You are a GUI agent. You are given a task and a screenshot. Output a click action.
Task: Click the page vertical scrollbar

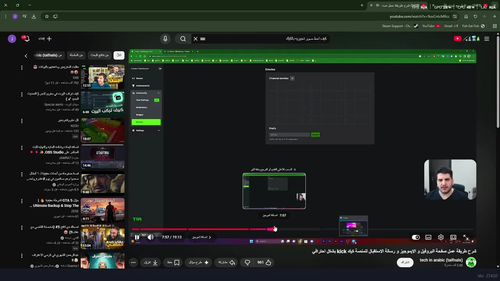(x=498, y=82)
